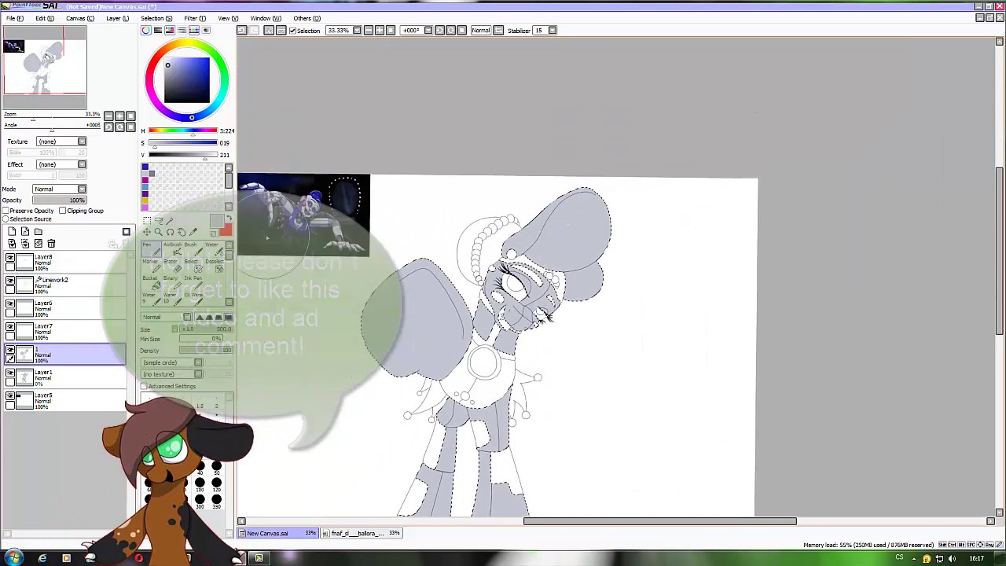Click the layer Opacity 100% slider
Screen dimensions: 1006x566
click(x=60, y=200)
